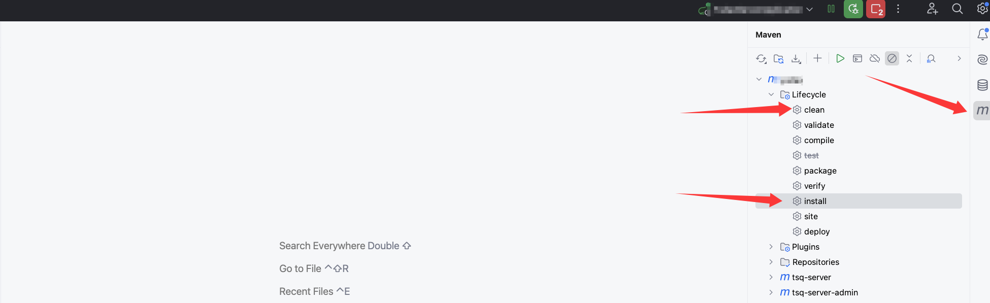Image resolution: width=990 pixels, height=303 pixels.
Task: Click the Reload All Maven Projects icon
Action: pyautogui.click(x=761, y=59)
